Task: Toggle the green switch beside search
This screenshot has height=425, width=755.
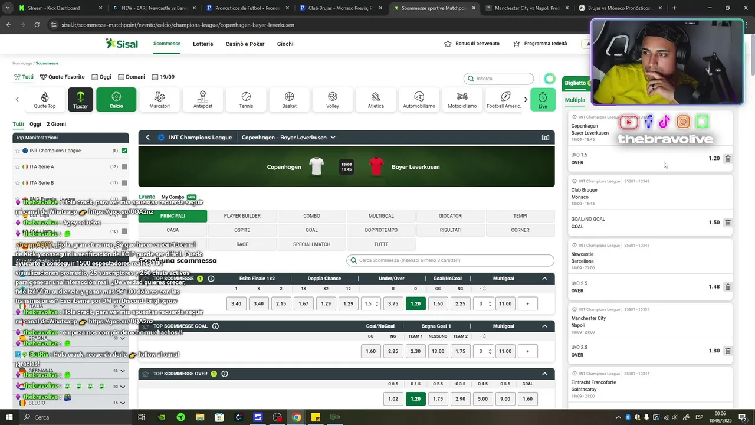Action: pos(550,79)
